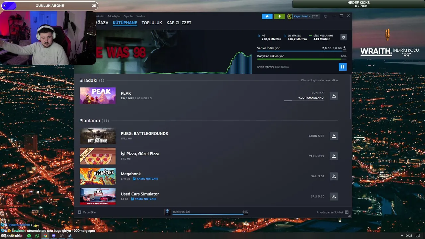Image resolution: width=425 pixels, height=239 pixels.
Task: Open Used Cars Simulator YAMA NOTLARI link
Action: coord(143,199)
